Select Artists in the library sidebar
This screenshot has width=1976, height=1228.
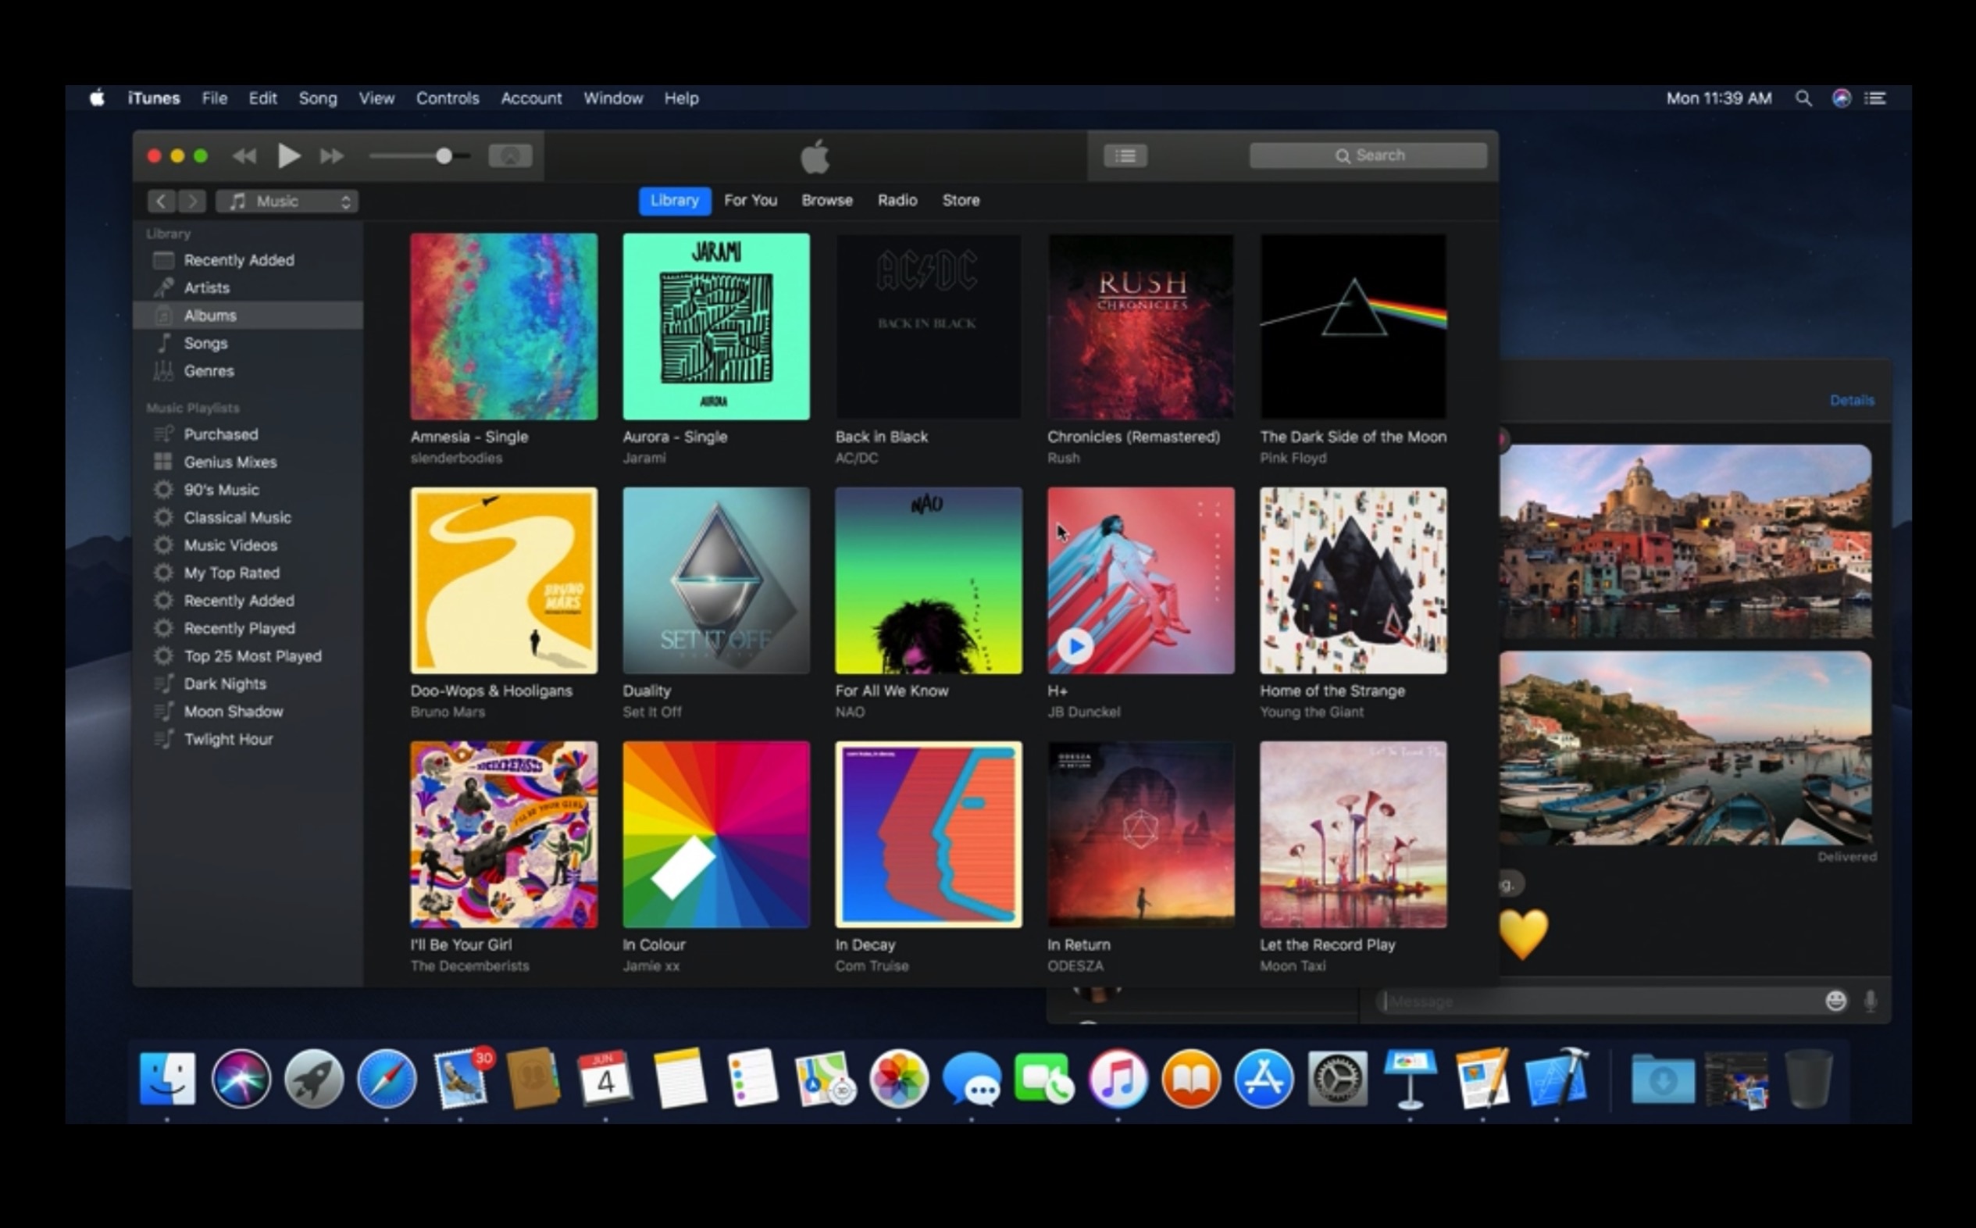click(x=208, y=287)
